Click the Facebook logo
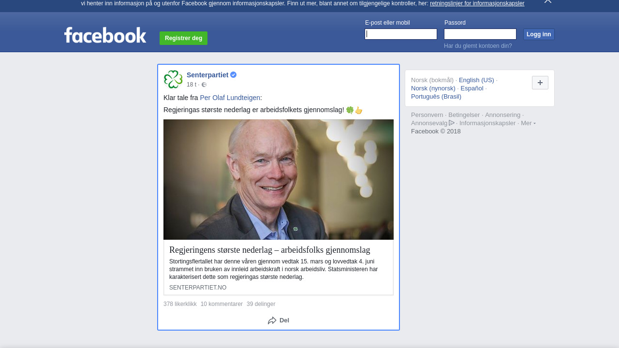 click(105, 35)
